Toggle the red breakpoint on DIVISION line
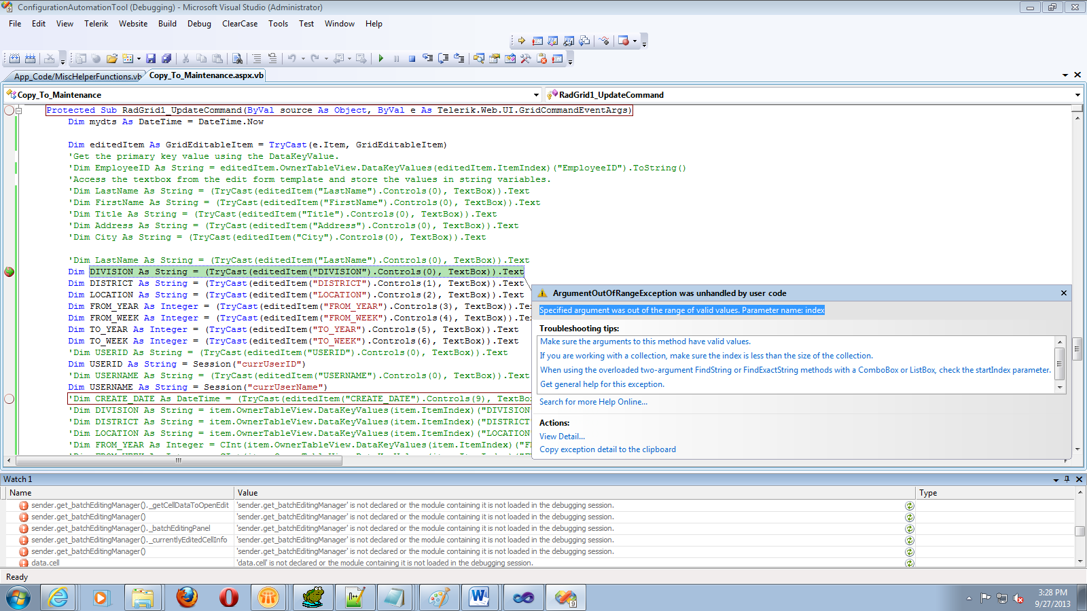This screenshot has height=611, width=1087. pos(10,272)
